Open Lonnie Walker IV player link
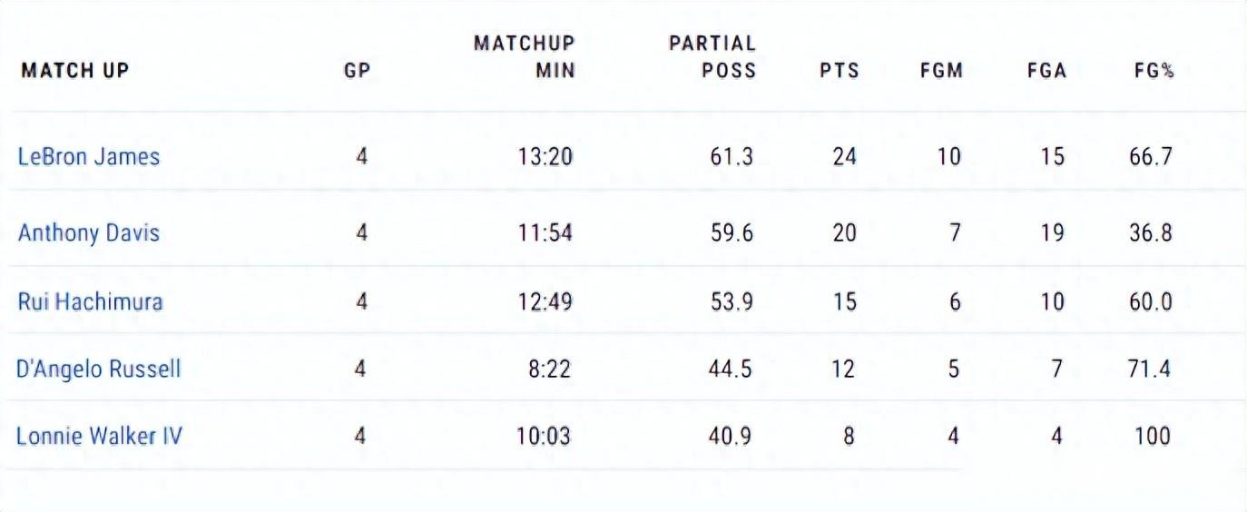 [100, 437]
